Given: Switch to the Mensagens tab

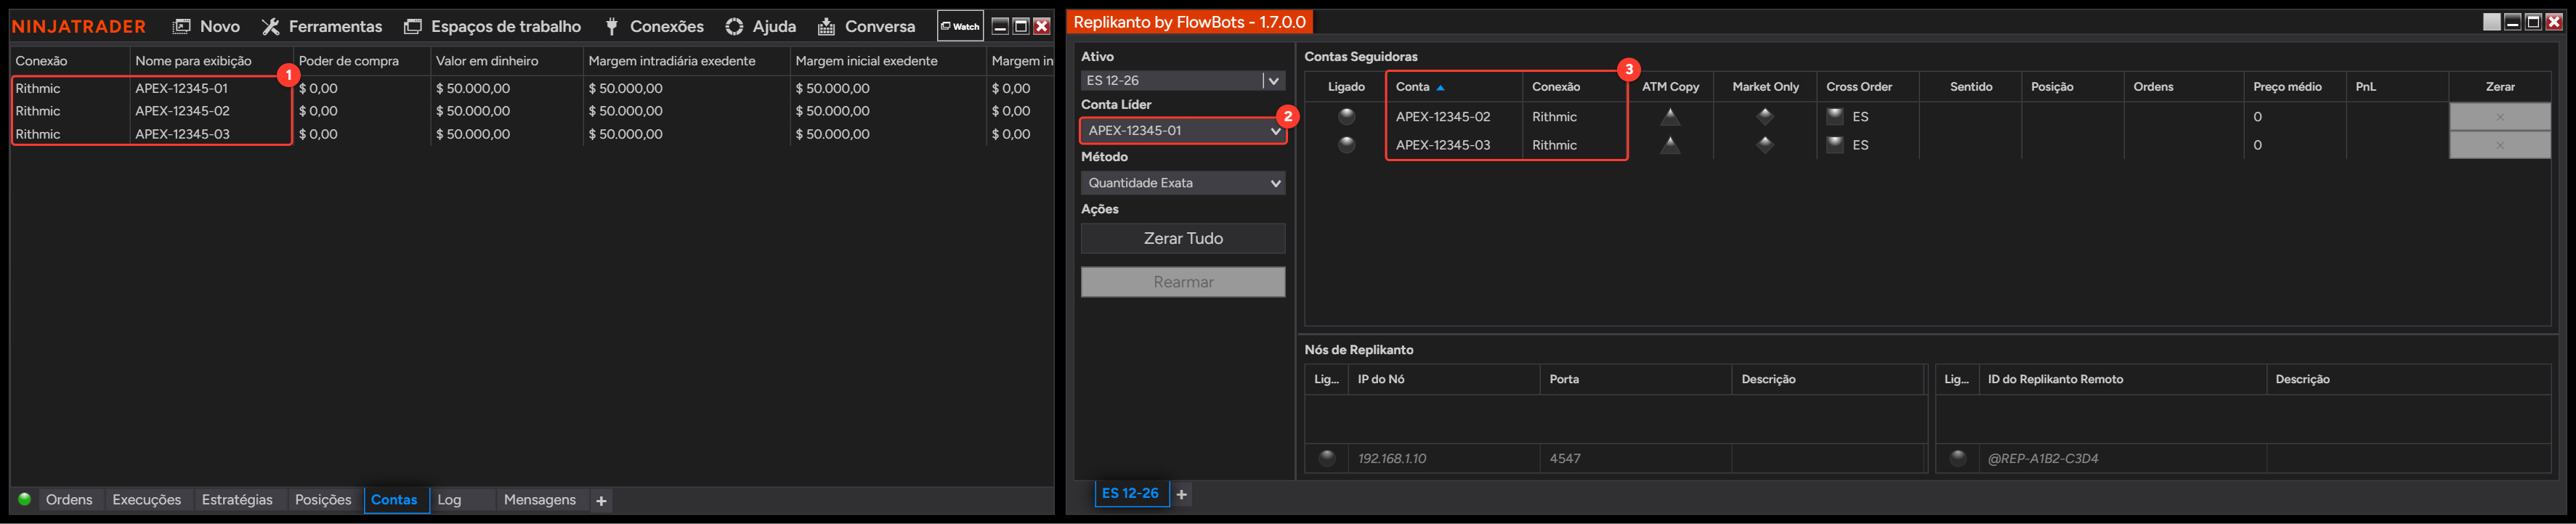Looking at the screenshot, I should pyautogui.click(x=540, y=499).
